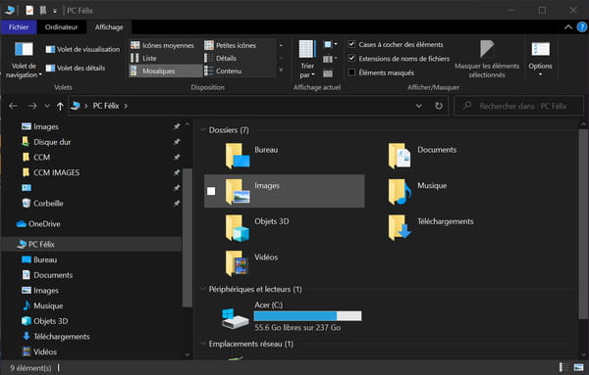Select the Mosaïques layout
The image size is (589, 375).
(165, 70)
